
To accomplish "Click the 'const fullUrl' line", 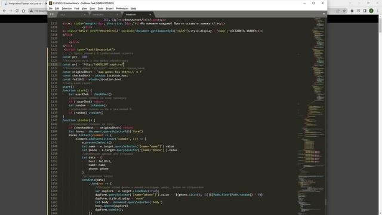I will click(x=92, y=79).
